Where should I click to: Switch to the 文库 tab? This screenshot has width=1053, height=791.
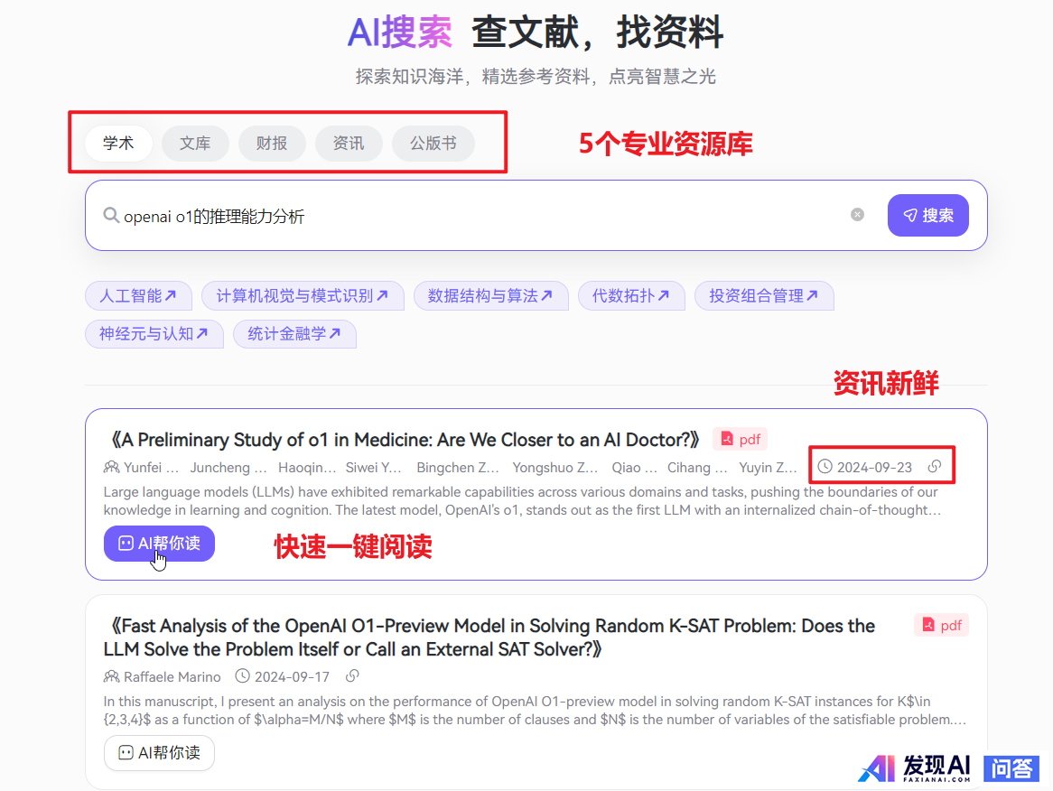[195, 144]
